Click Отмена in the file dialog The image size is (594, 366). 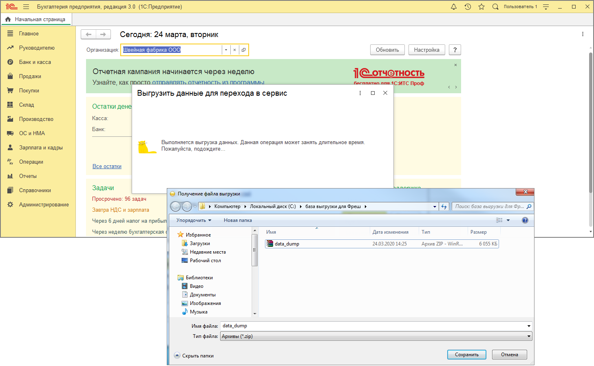pyautogui.click(x=510, y=355)
